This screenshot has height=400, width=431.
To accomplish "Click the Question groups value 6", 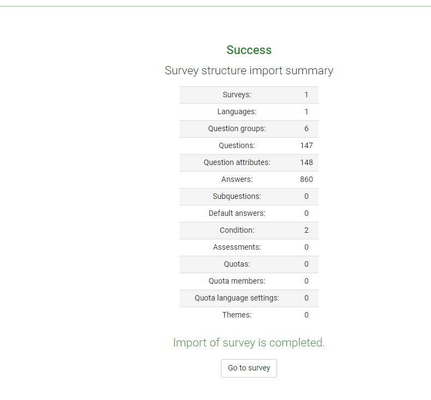I will pyautogui.click(x=306, y=128).
